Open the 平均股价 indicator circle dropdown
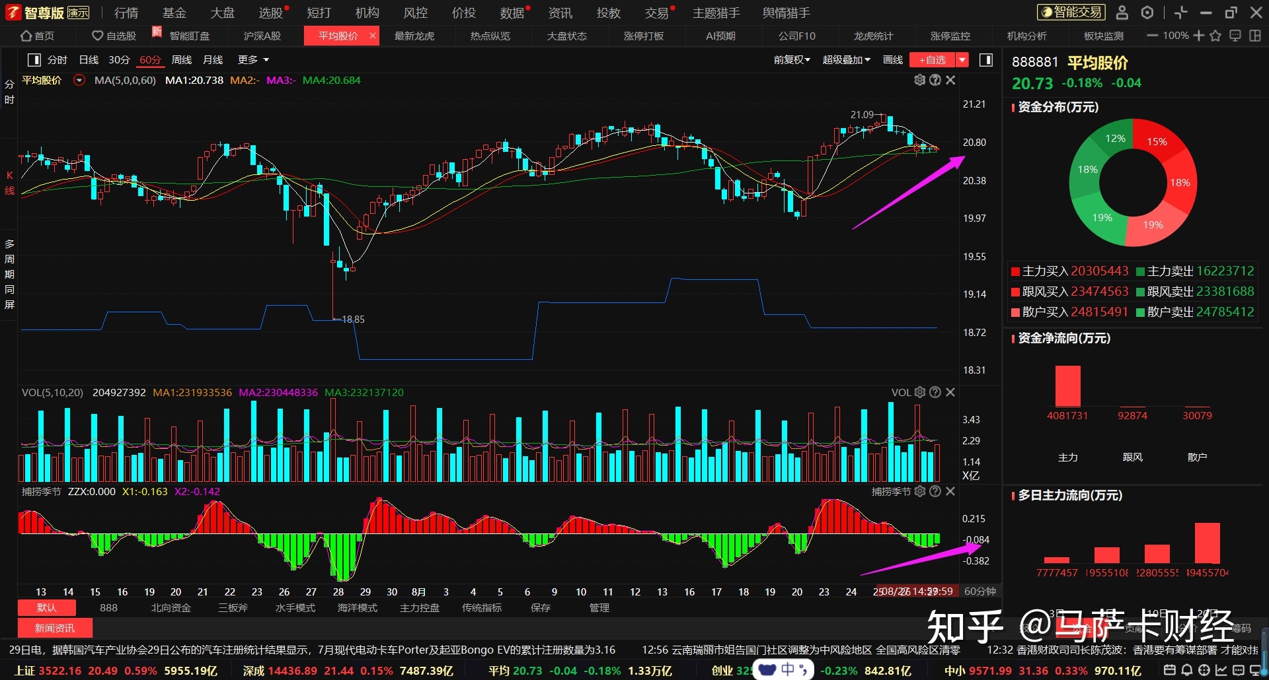Screen dimensions: 1269x680 pos(79,81)
